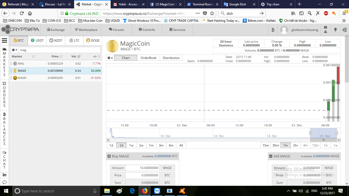The height and width of the screenshot is (196, 349).
Task: Click the page actions three-dot menu
Action: point(198,13)
